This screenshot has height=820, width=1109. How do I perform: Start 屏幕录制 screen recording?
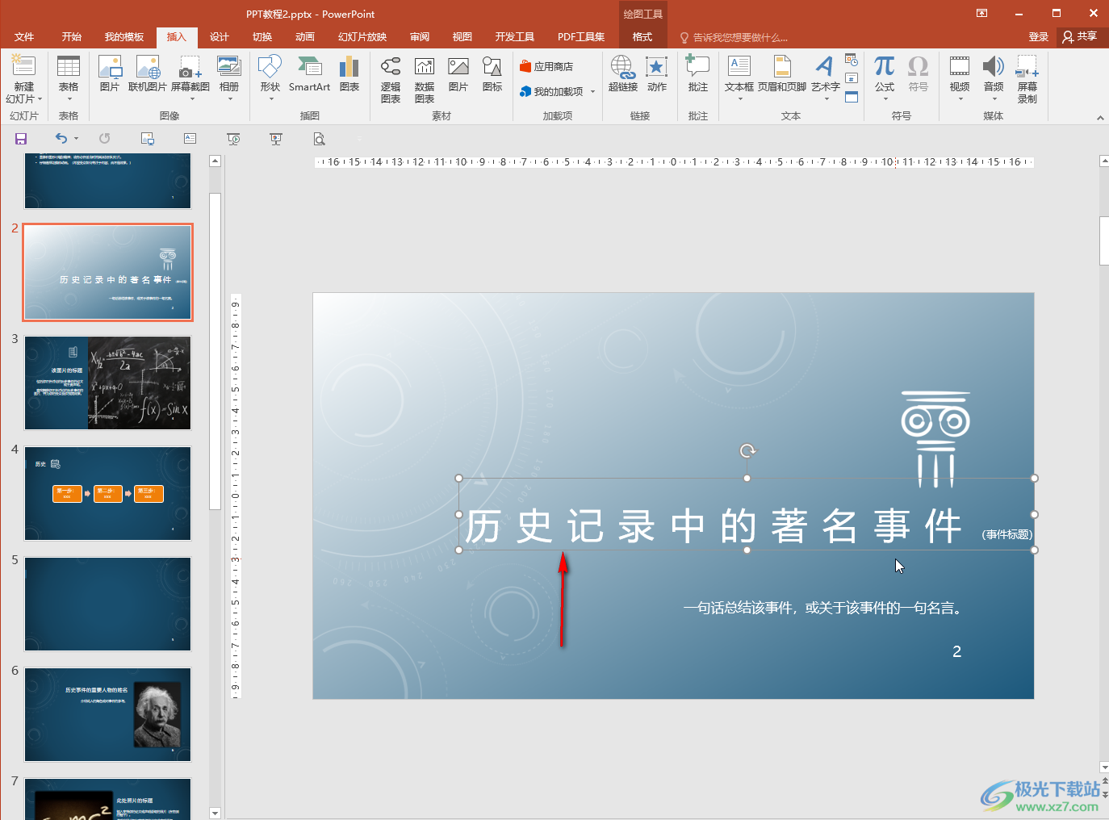(1027, 80)
